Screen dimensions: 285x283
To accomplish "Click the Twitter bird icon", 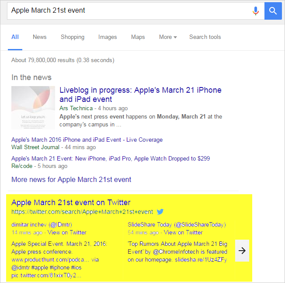I will [x=160, y=212].
